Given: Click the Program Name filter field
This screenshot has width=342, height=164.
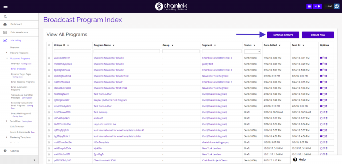Looking at the screenshot, I should click(x=127, y=51).
